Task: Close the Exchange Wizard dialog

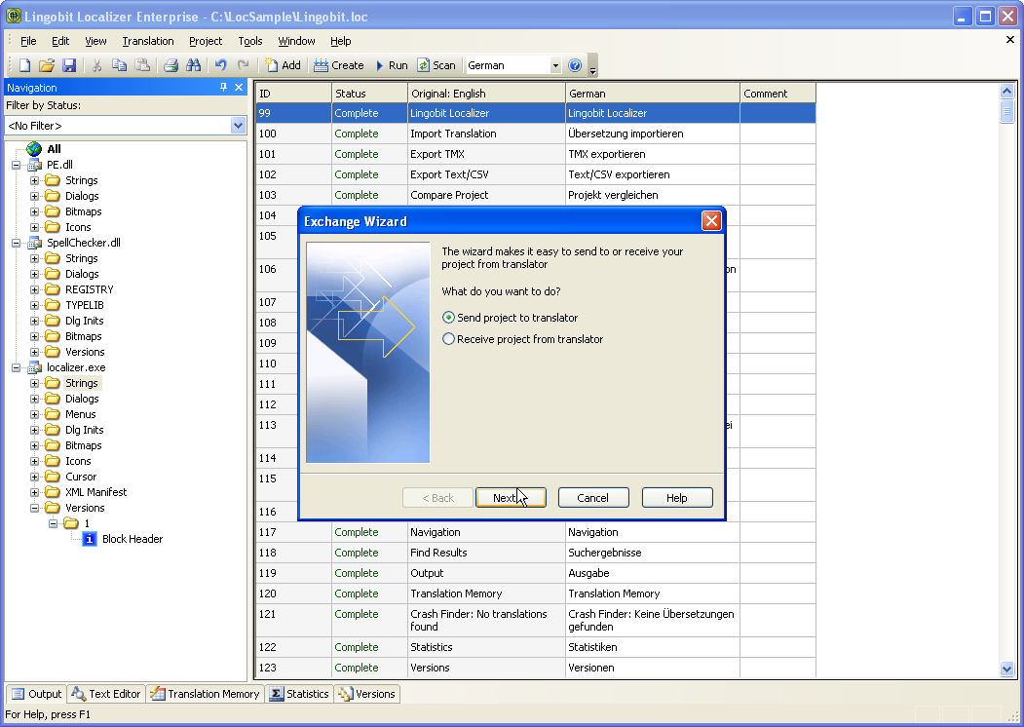Action: 711,221
